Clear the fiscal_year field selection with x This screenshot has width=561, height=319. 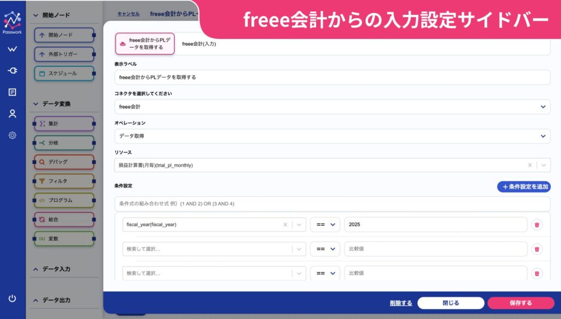coord(285,225)
